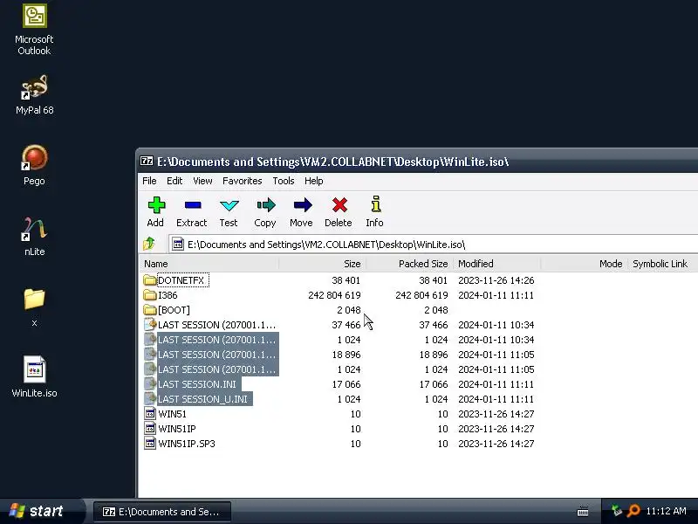Click the WIN51IP.SP3 file icon
Image resolution: width=698 pixels, height=524 pixels.
150,444
